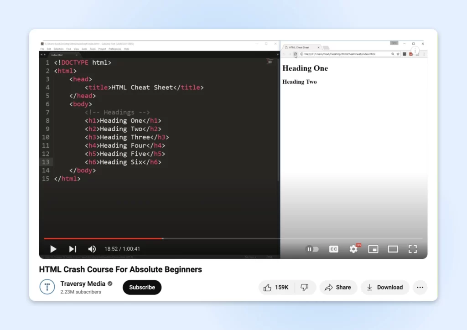Share the video
This screenshot has height=330, width=467.
point(338,287)
